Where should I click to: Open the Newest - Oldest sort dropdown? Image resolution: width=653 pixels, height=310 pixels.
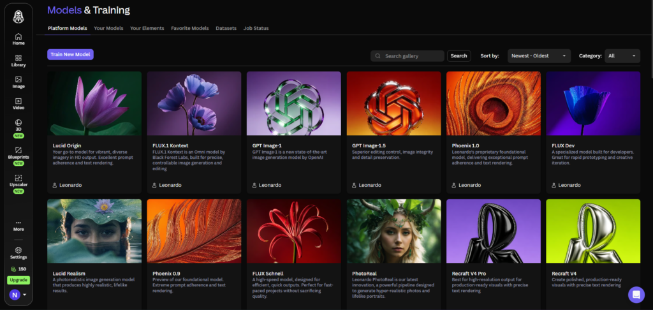click(539, 56)
